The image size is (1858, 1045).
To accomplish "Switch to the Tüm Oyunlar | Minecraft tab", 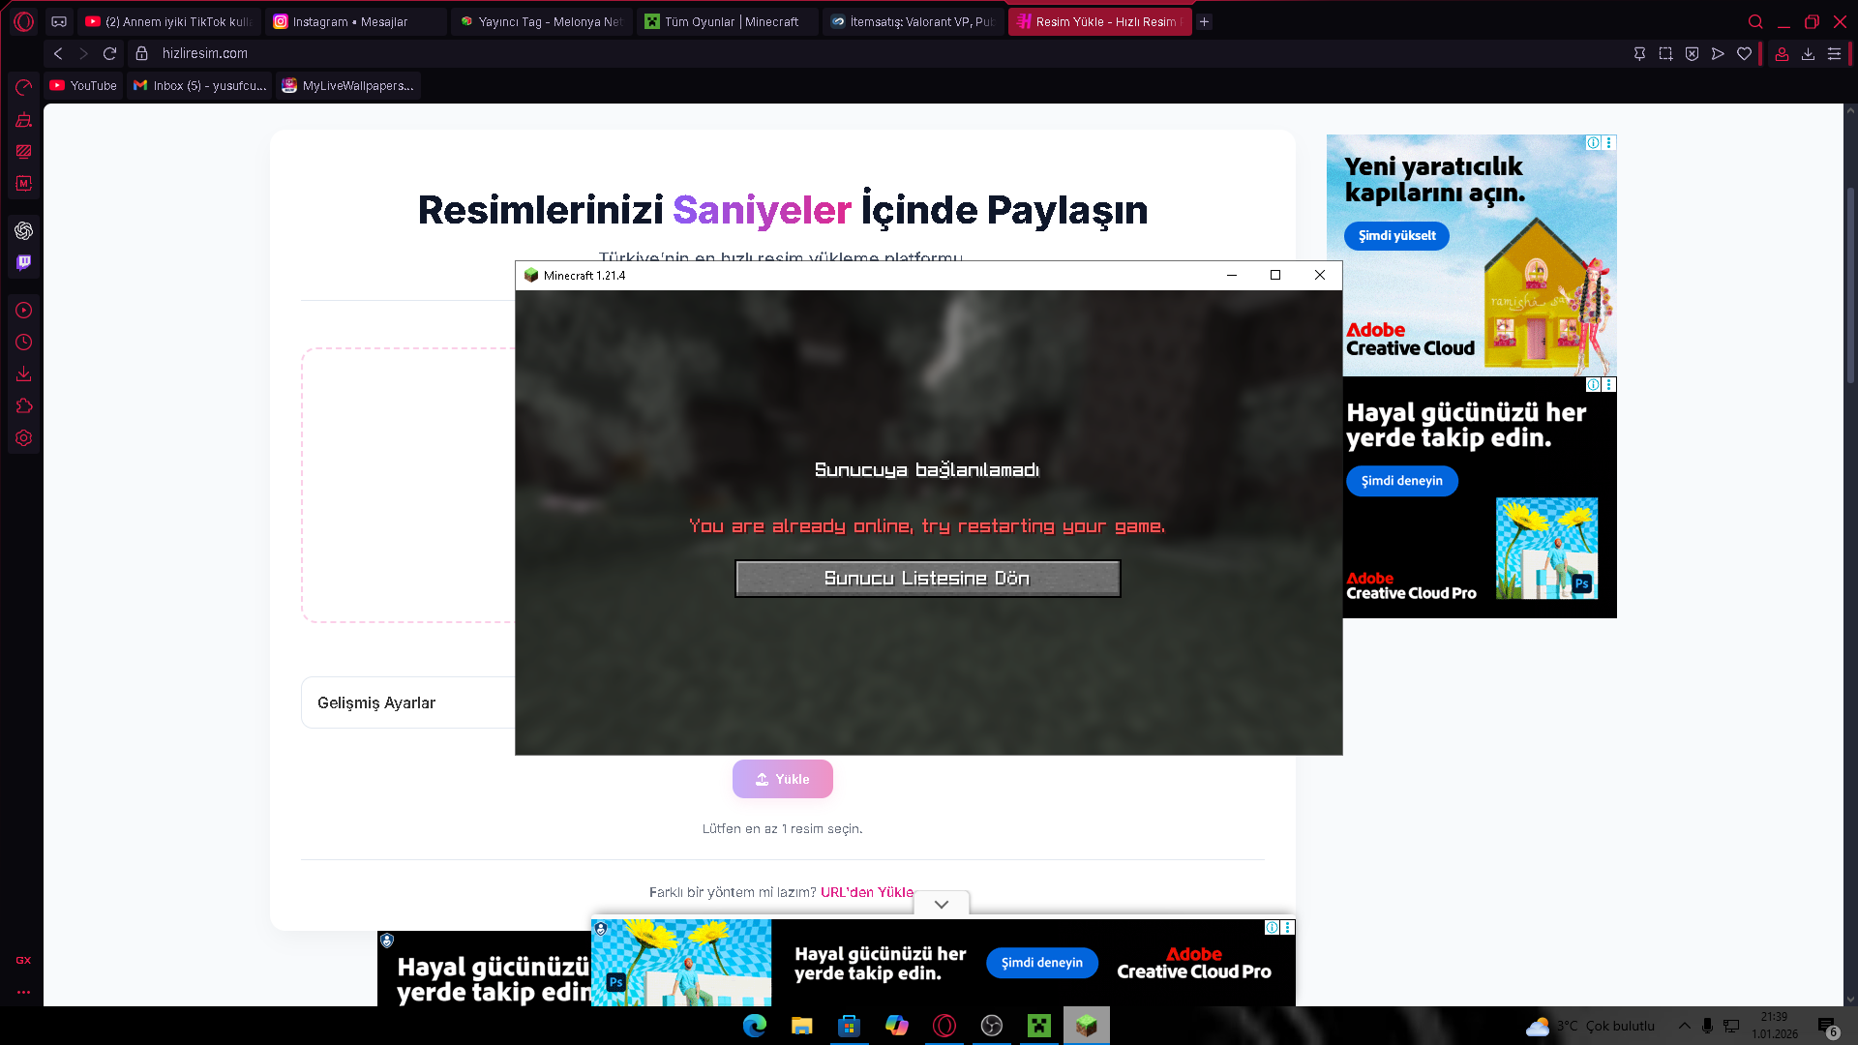I will click(x=728, y=21).
